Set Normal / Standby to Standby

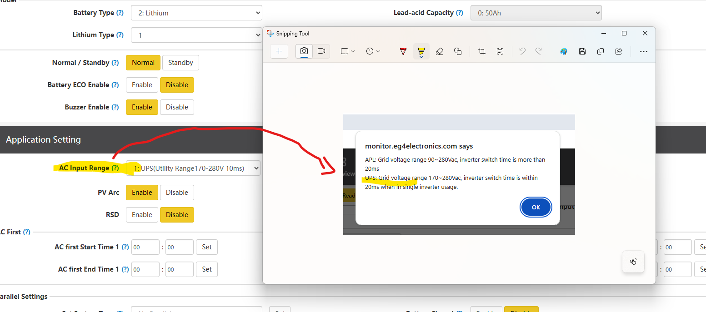coord(180,63)
